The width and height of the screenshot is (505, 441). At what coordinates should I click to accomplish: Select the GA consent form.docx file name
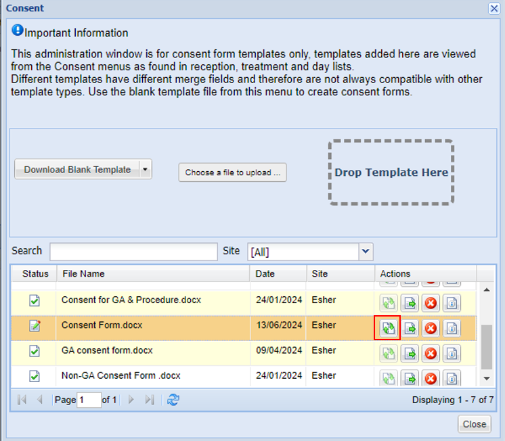(107, 350)
